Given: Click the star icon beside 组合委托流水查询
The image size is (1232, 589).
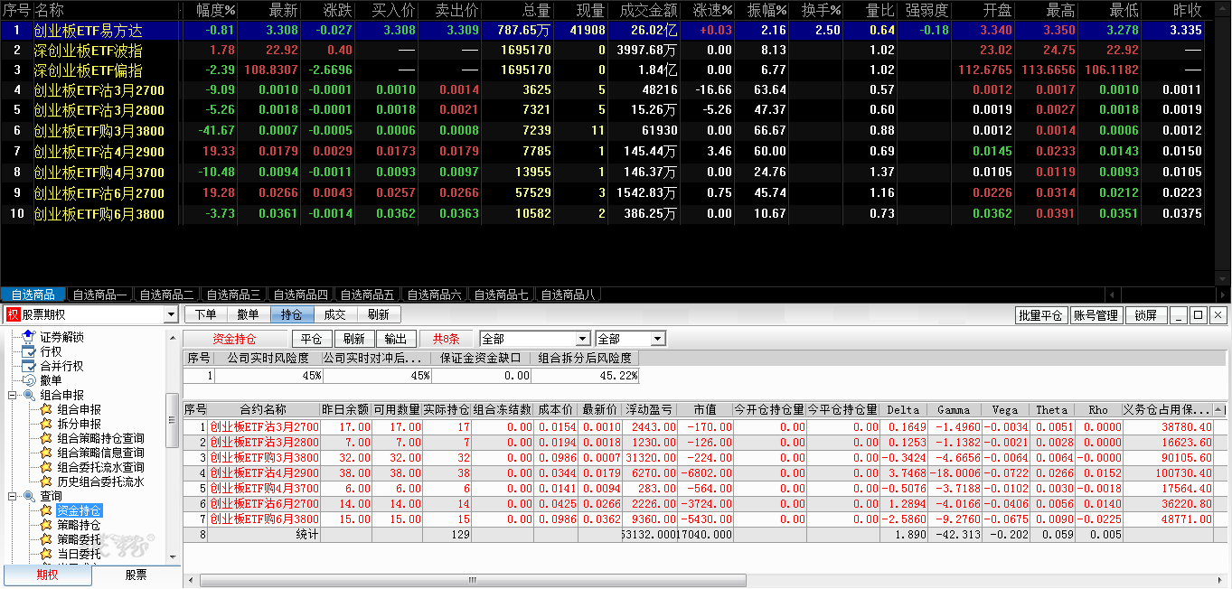Looking at the screenshot, I should click(46, 467).
